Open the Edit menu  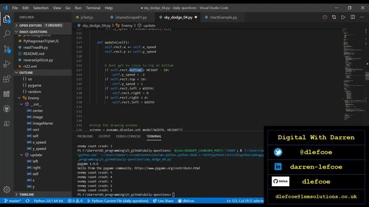pos(25,7)
